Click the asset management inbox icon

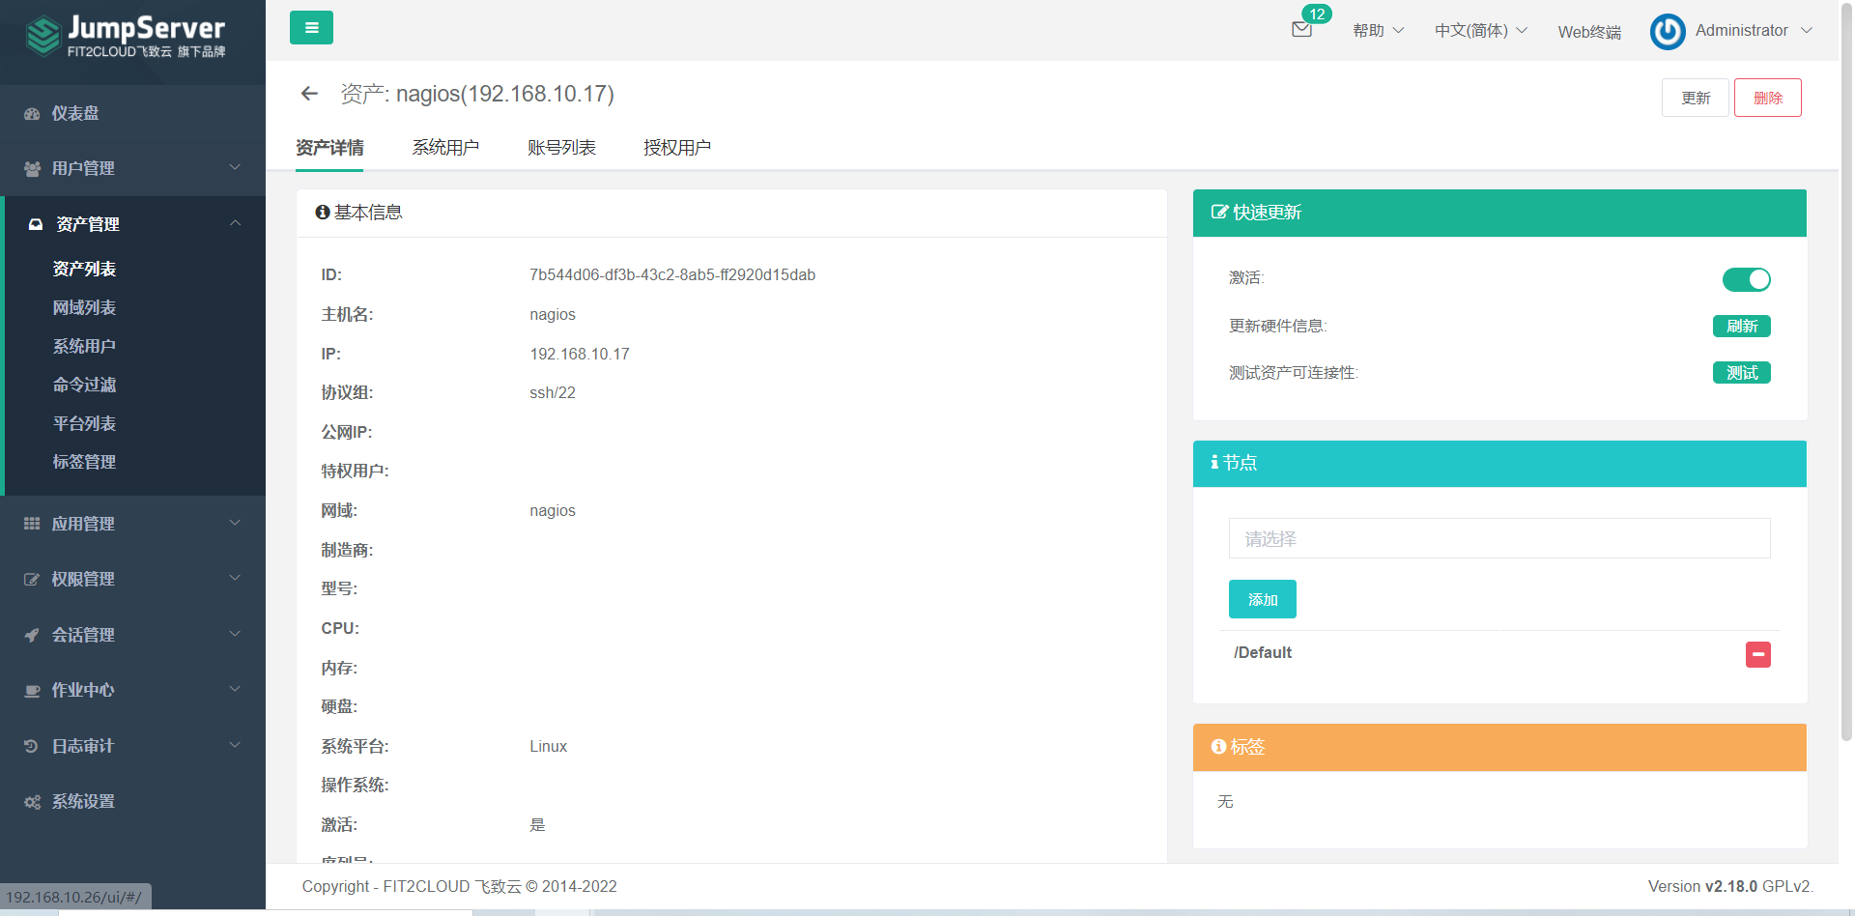[x=36, y=224]
